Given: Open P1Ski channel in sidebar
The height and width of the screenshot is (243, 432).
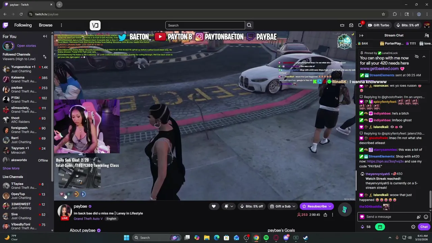Looking at the screenshot, I should tap(26, 100).
